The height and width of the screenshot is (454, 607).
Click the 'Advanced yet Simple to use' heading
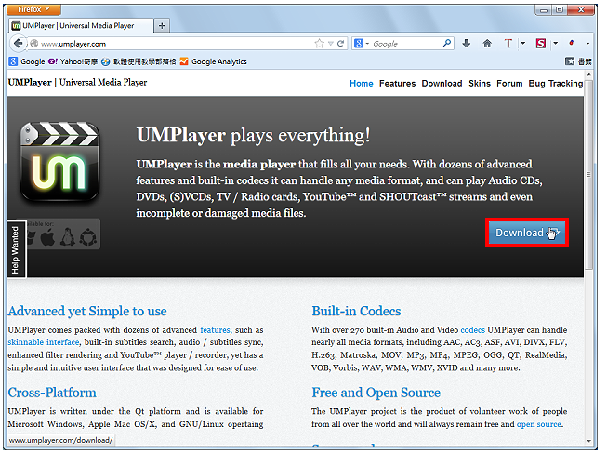[x=87, y=311]
